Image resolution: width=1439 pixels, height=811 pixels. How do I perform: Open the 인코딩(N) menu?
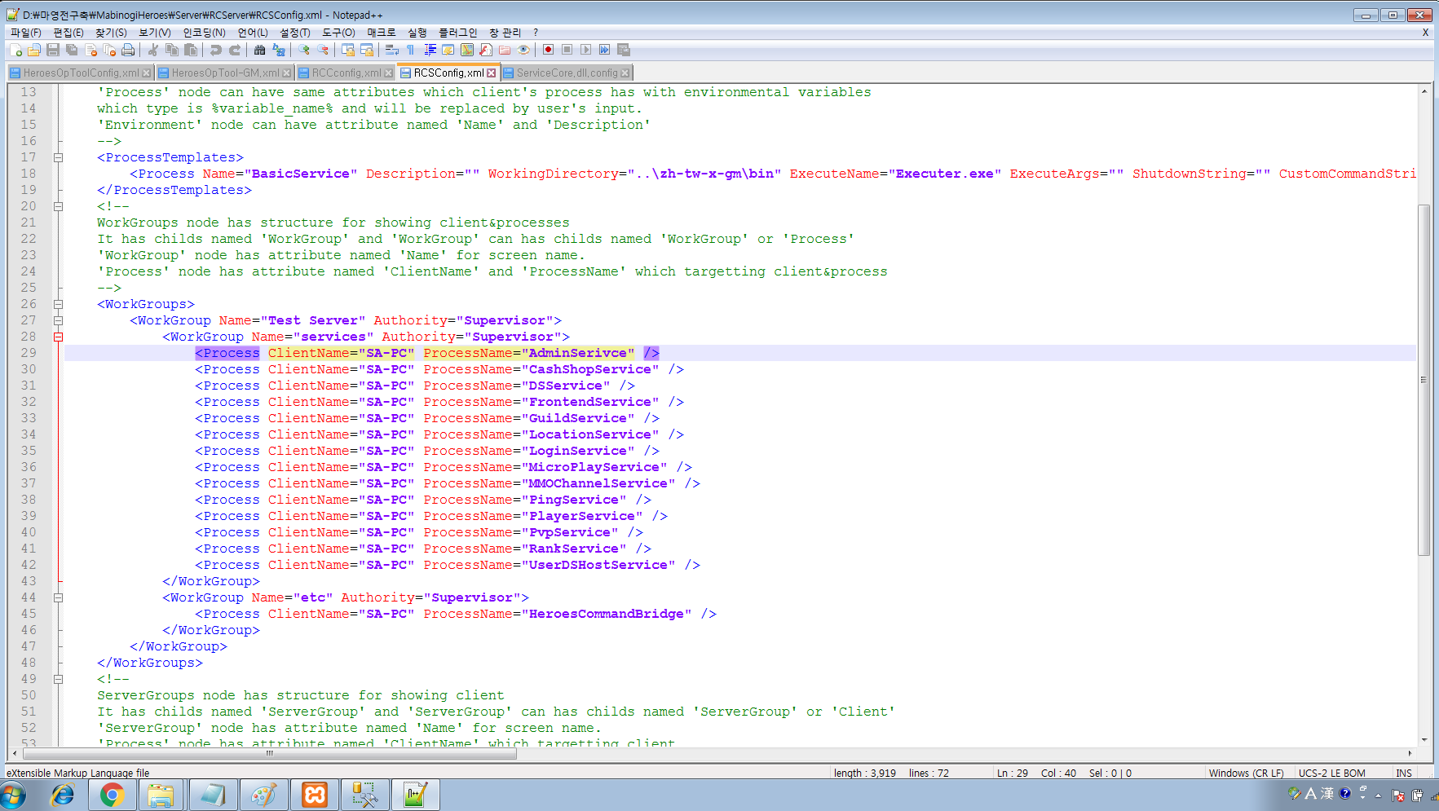coord(205,33)
